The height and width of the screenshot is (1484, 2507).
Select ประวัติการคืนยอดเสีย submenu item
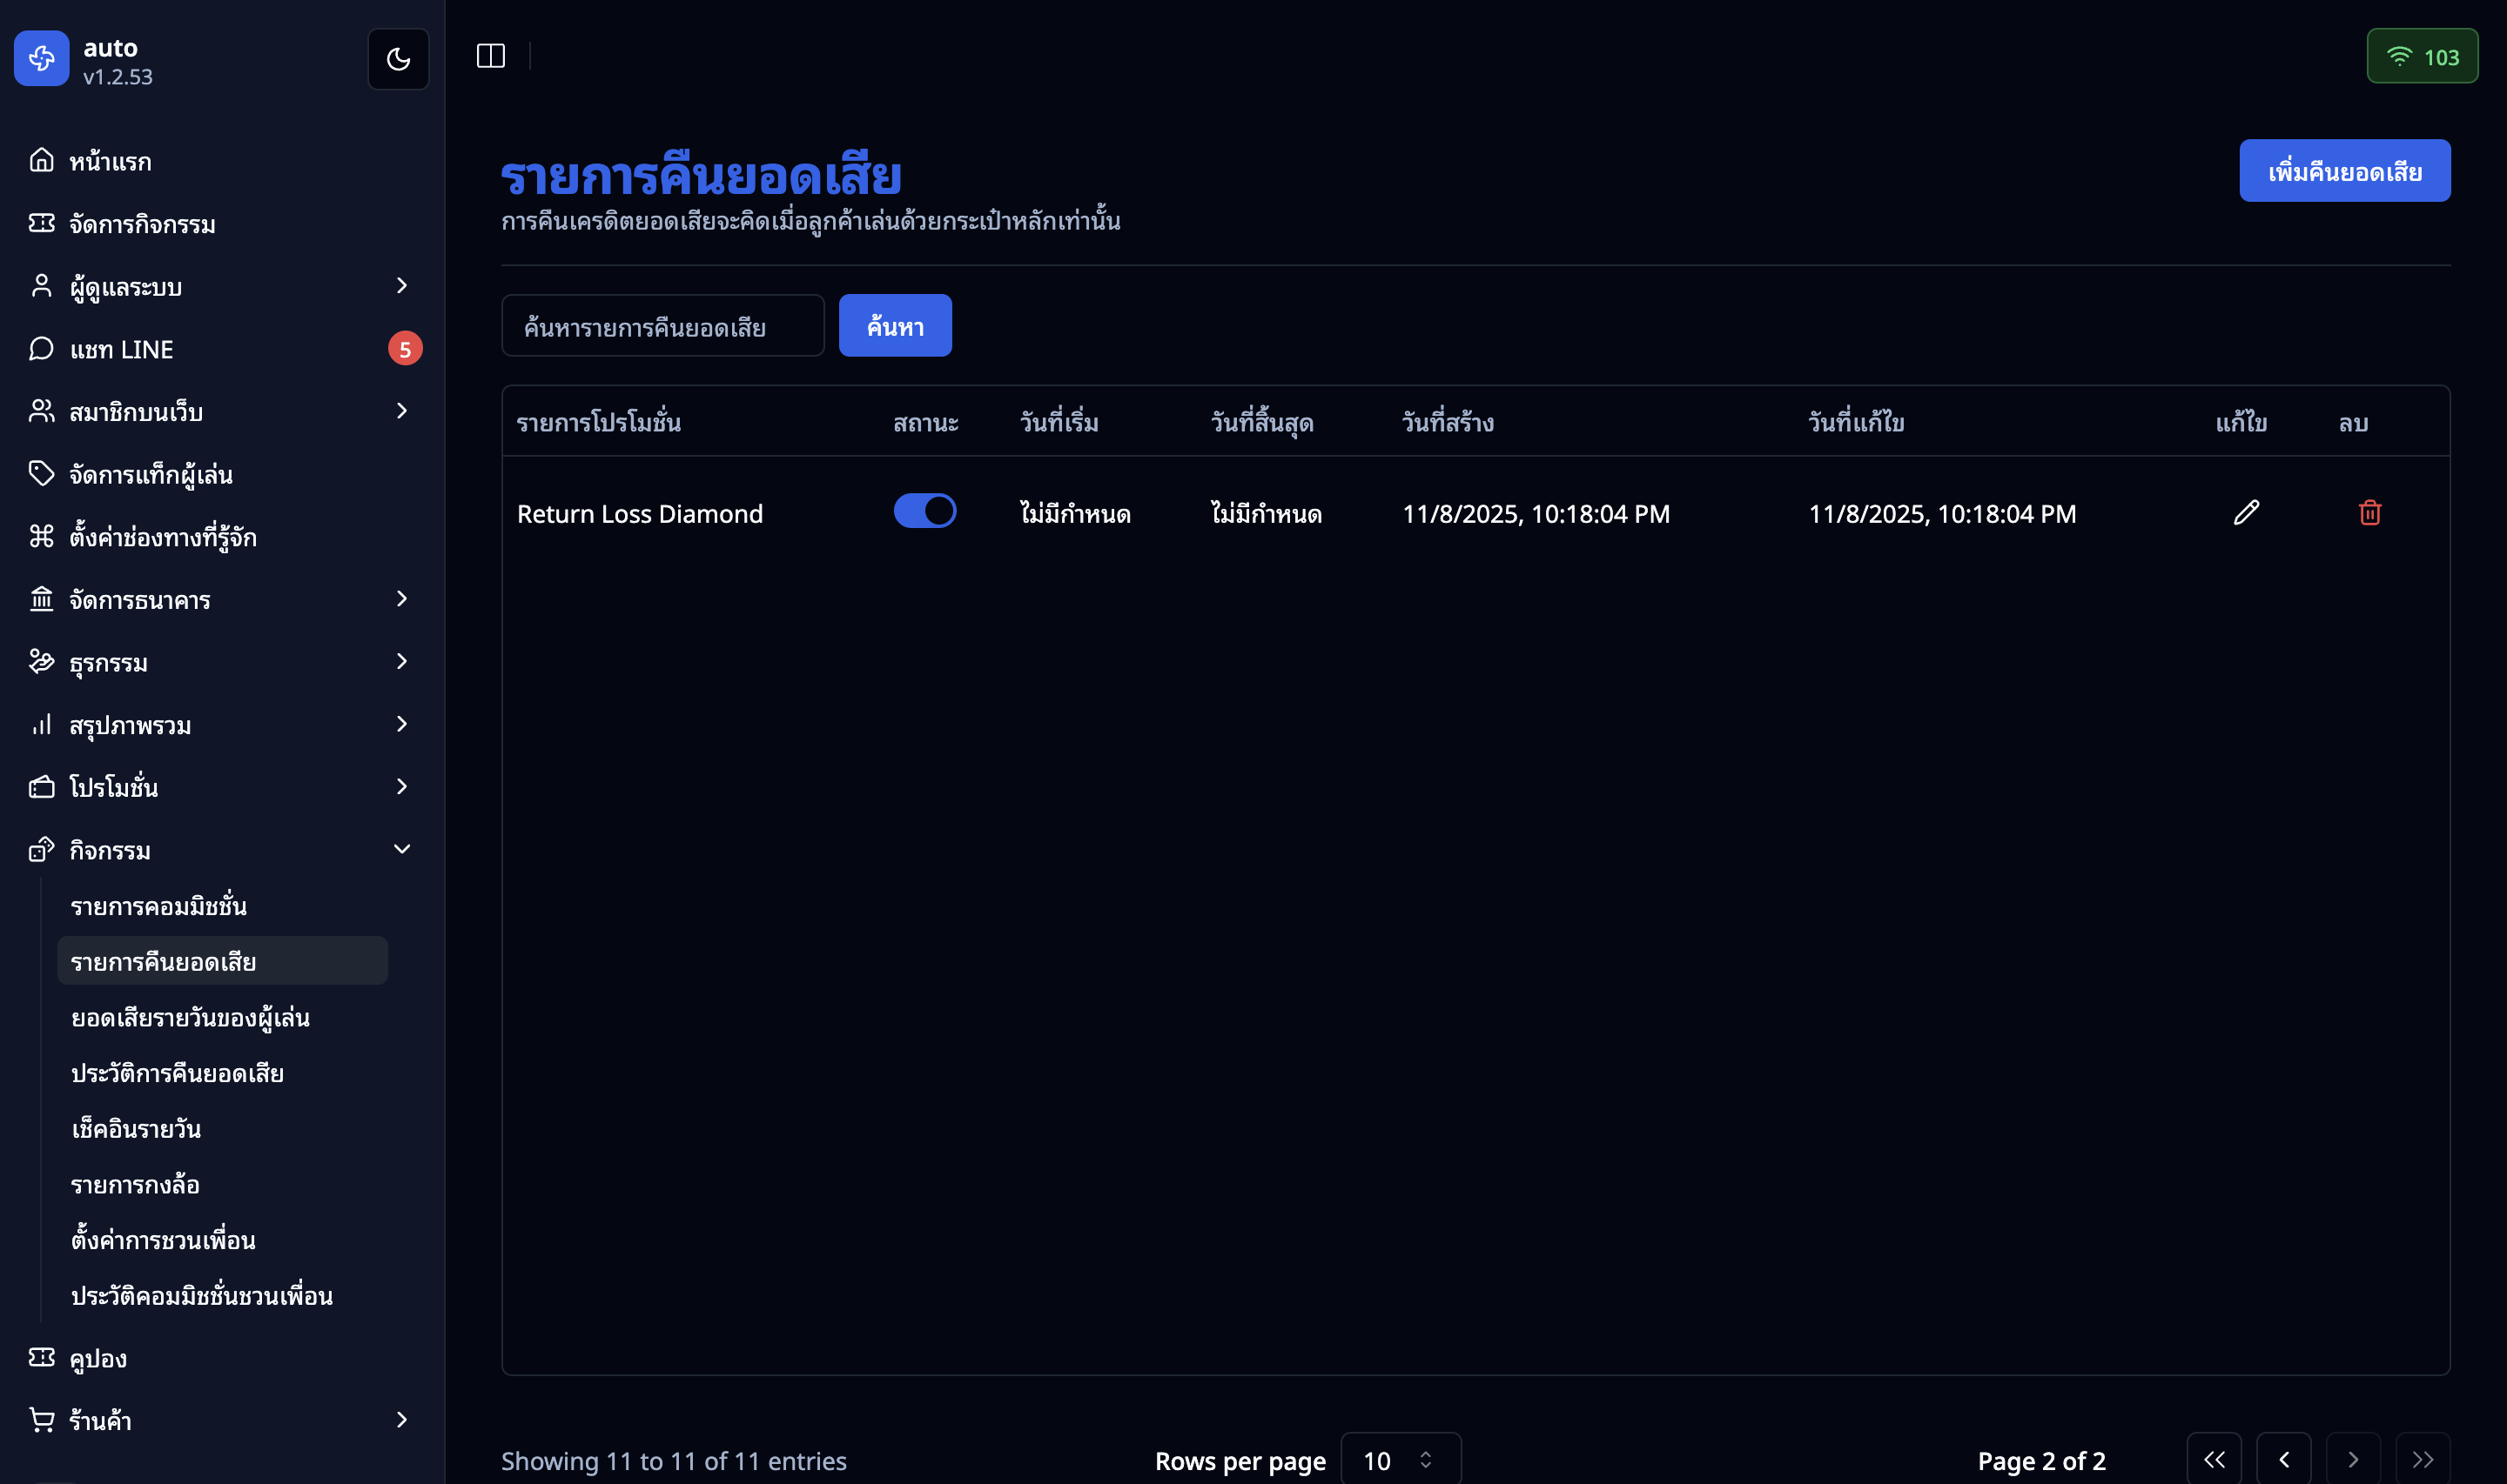177,1072
